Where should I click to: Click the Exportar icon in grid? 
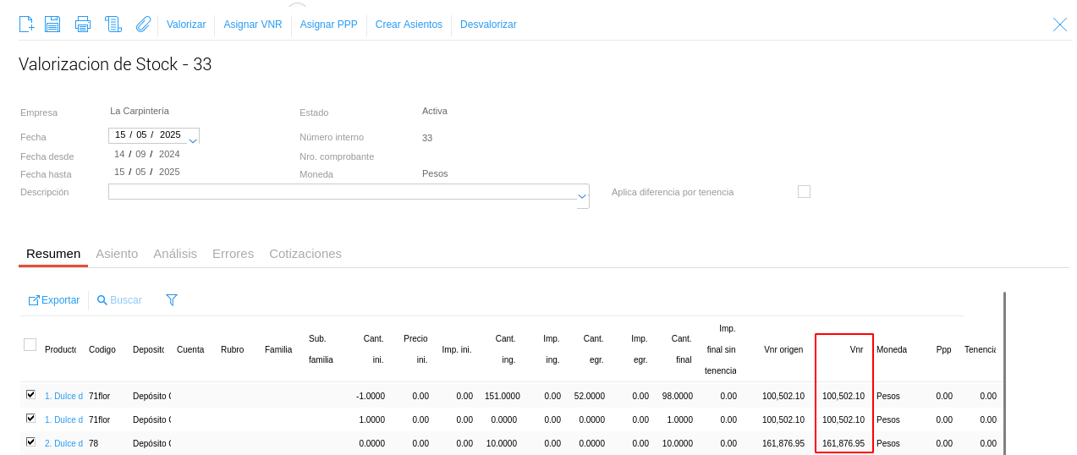(35, 300)
